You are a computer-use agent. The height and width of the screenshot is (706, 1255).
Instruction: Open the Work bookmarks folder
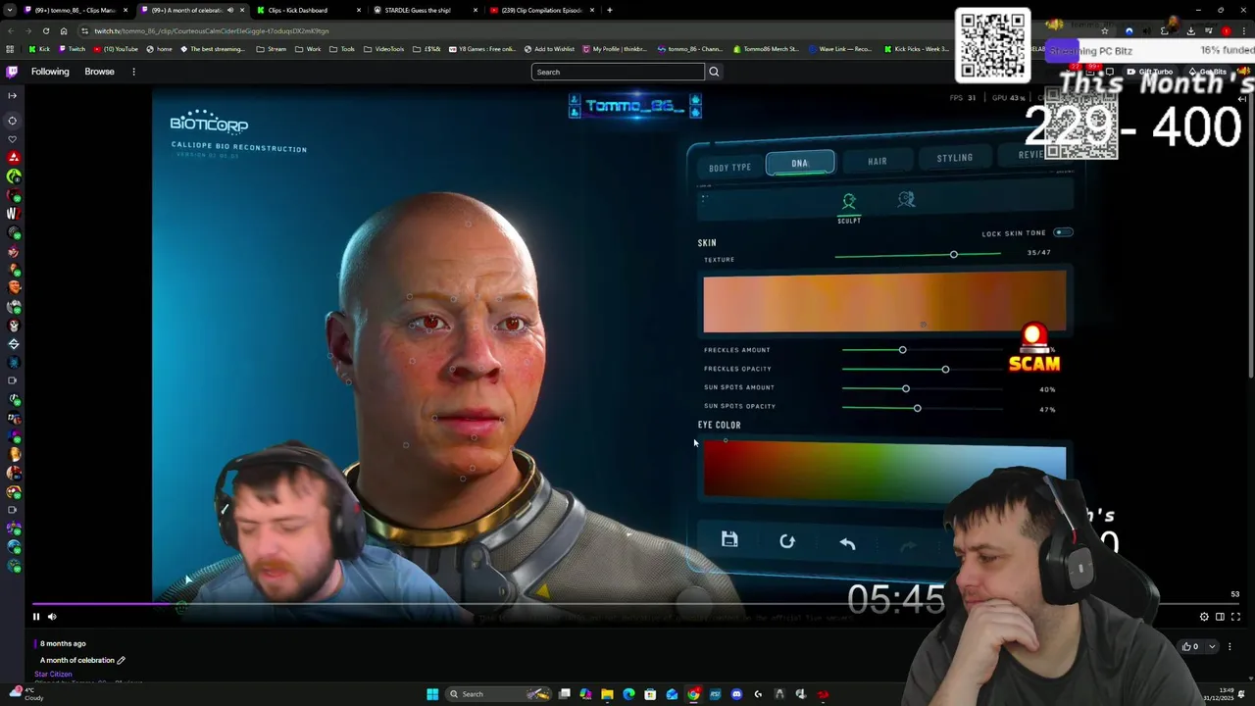(x=307, y=49)
